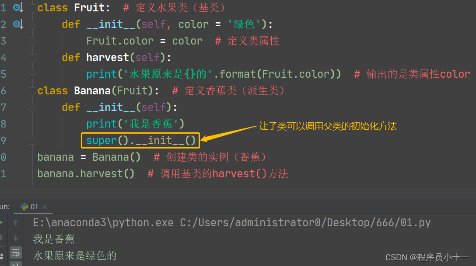Collapse the Banana class using its fold arrow

tap(32, 90)
